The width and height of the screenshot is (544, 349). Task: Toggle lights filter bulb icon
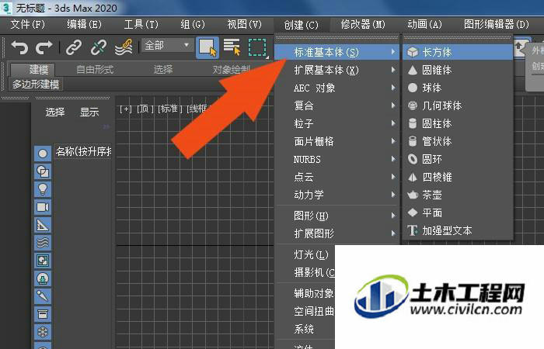[x=43, y=189]
